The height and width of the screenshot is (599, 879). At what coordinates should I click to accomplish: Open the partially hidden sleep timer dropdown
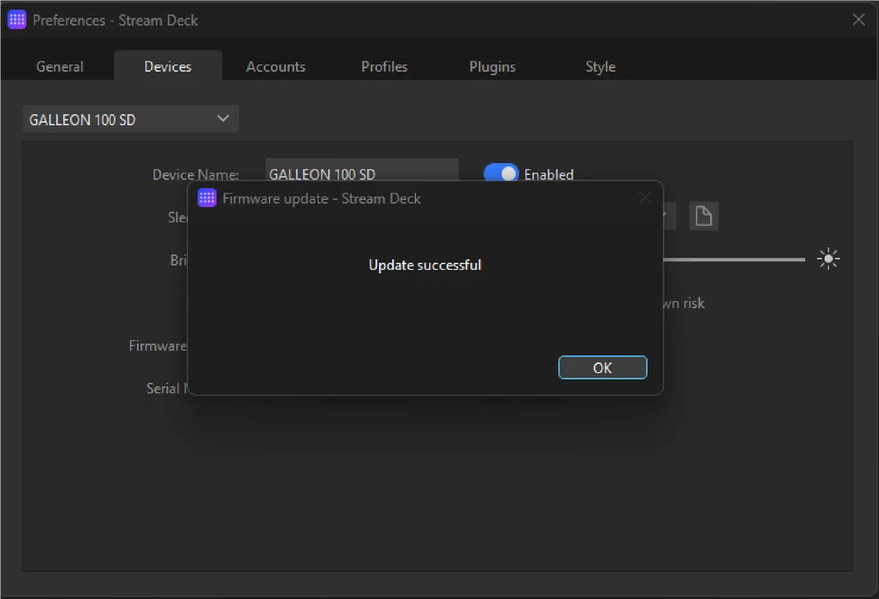click(x=664, y=215)
